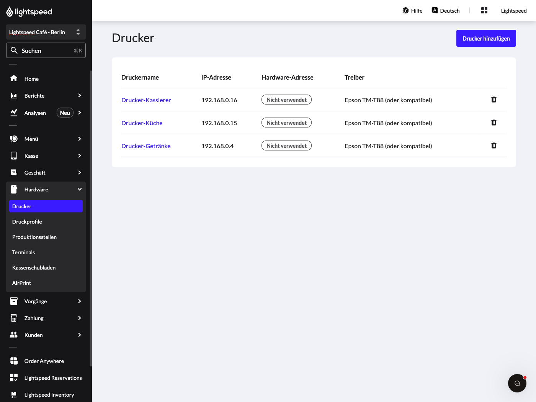Expand the Menü section chevron
This screenshot has width=536, height=402.
click(x=80, y=139)
